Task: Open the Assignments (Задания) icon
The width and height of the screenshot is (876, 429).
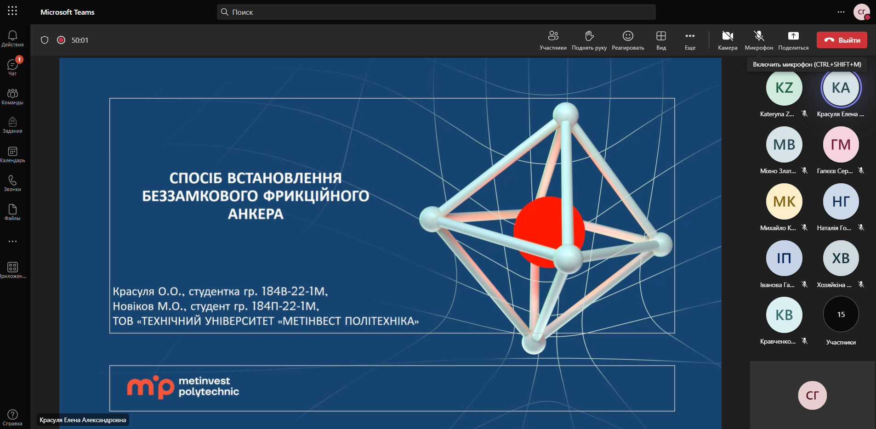Action: [12, 125]
